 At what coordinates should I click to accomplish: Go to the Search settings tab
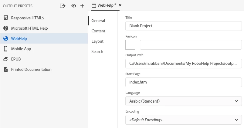pyautogui.click(x=97, y=51)
